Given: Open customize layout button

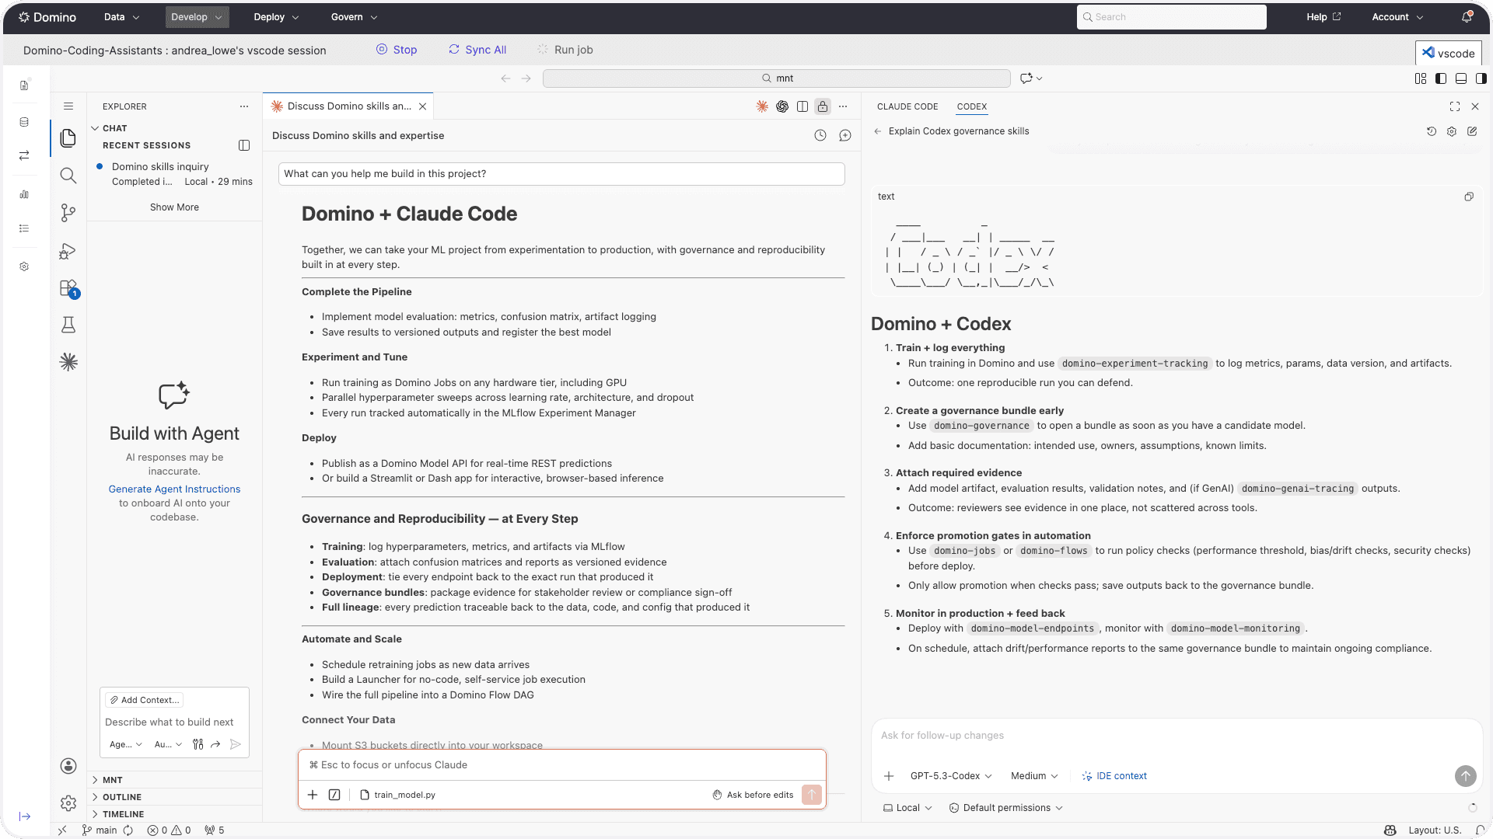Looking at the screenshot, I should [1421, 78].
